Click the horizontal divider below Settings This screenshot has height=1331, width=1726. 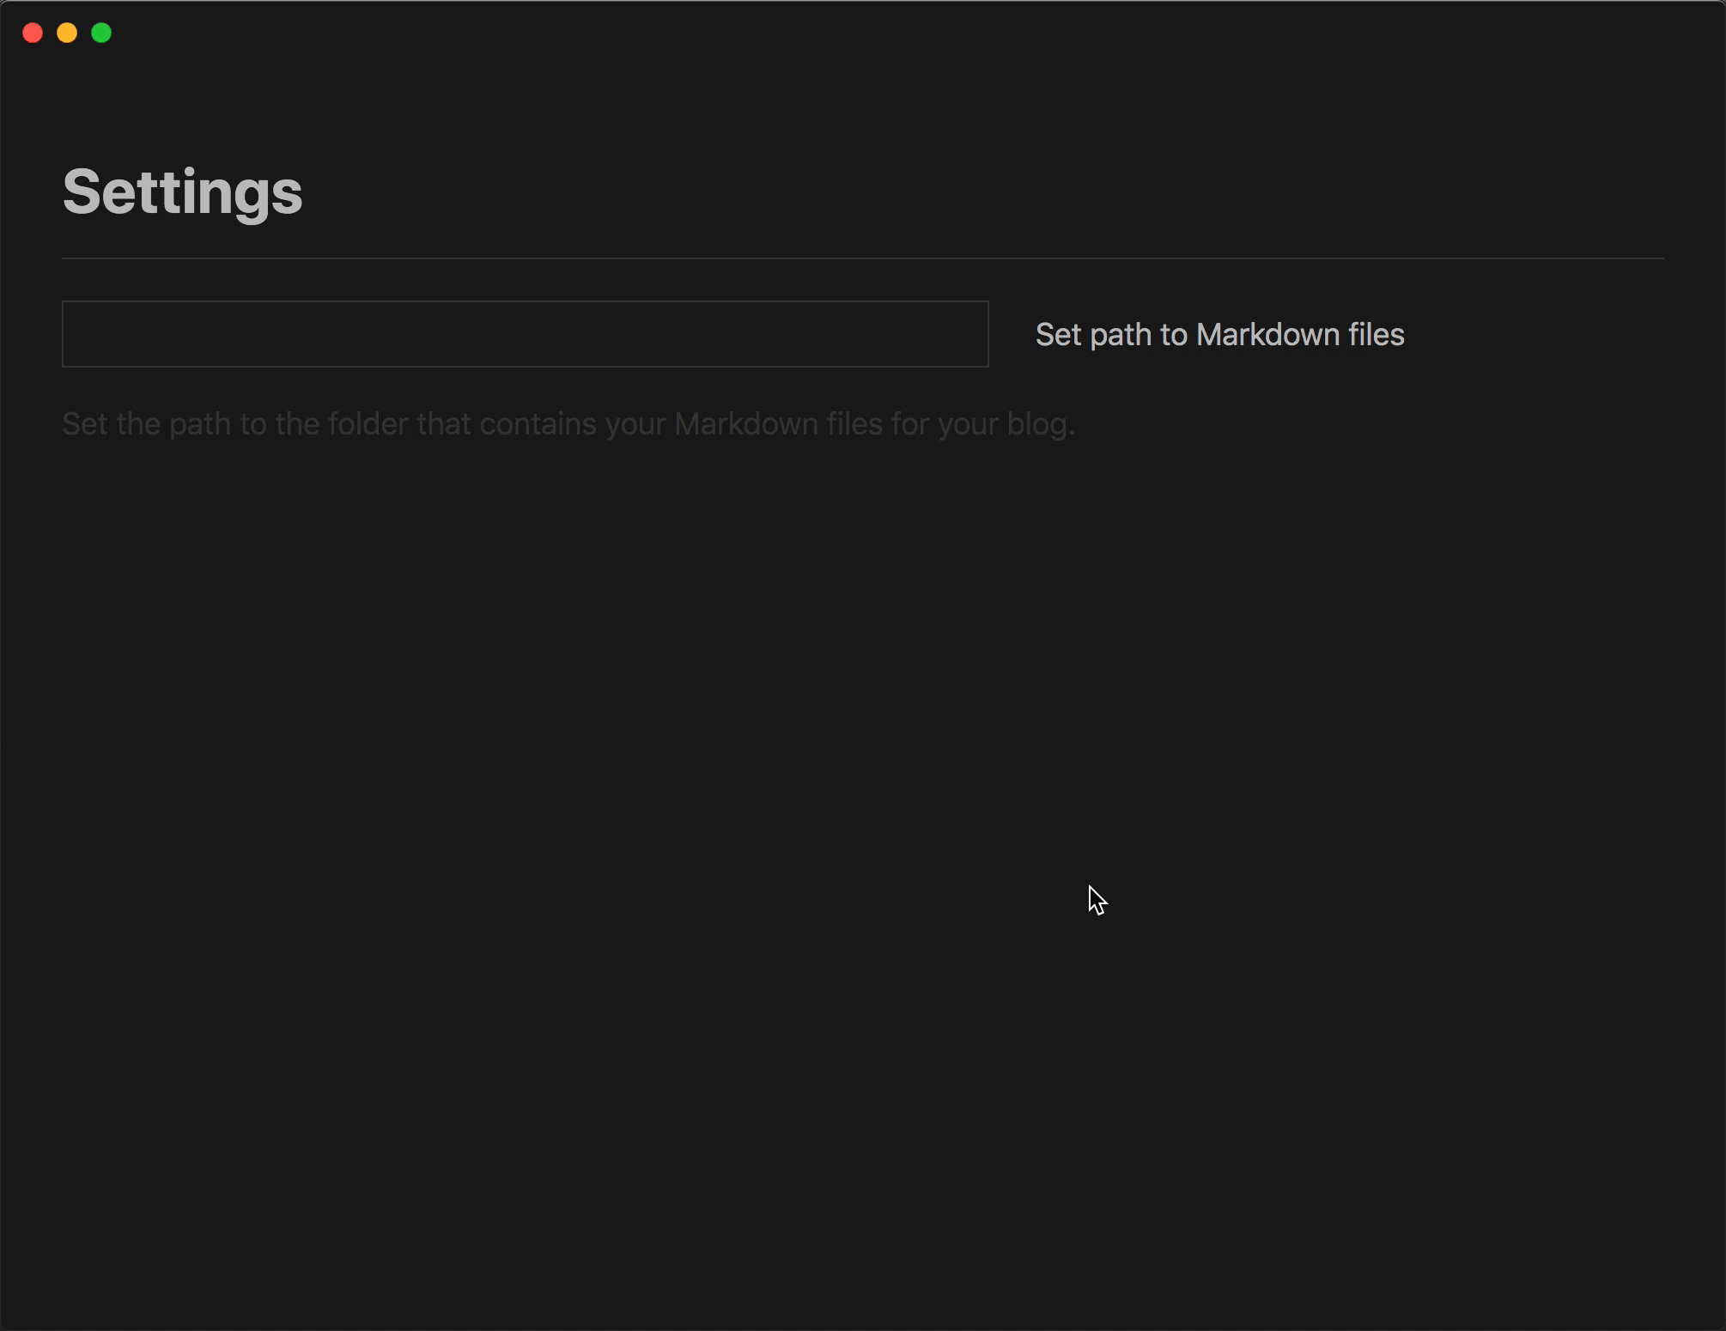click(862, 258)
